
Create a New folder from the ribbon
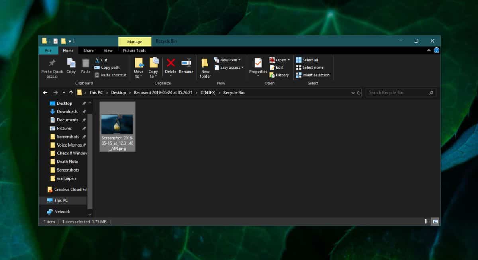coord(205,68)
